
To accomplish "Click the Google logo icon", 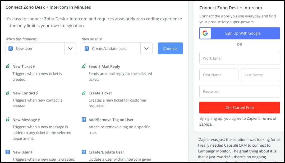I will pos(205,33).
